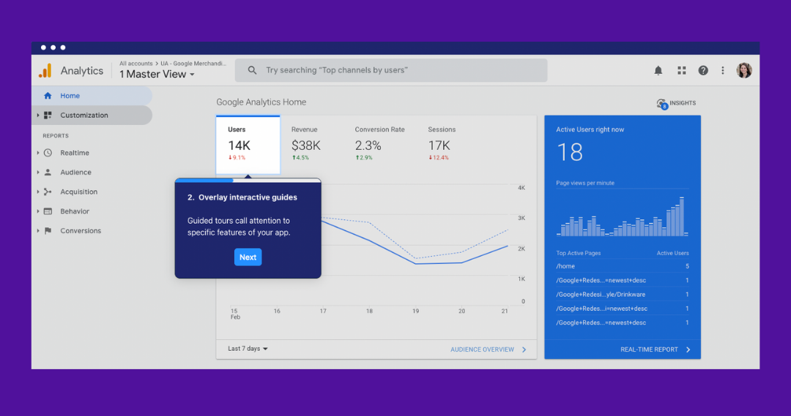This screenshot has width=791, height=416.
Task: Open the three-dot more options menu
Action: coord(722,70)
